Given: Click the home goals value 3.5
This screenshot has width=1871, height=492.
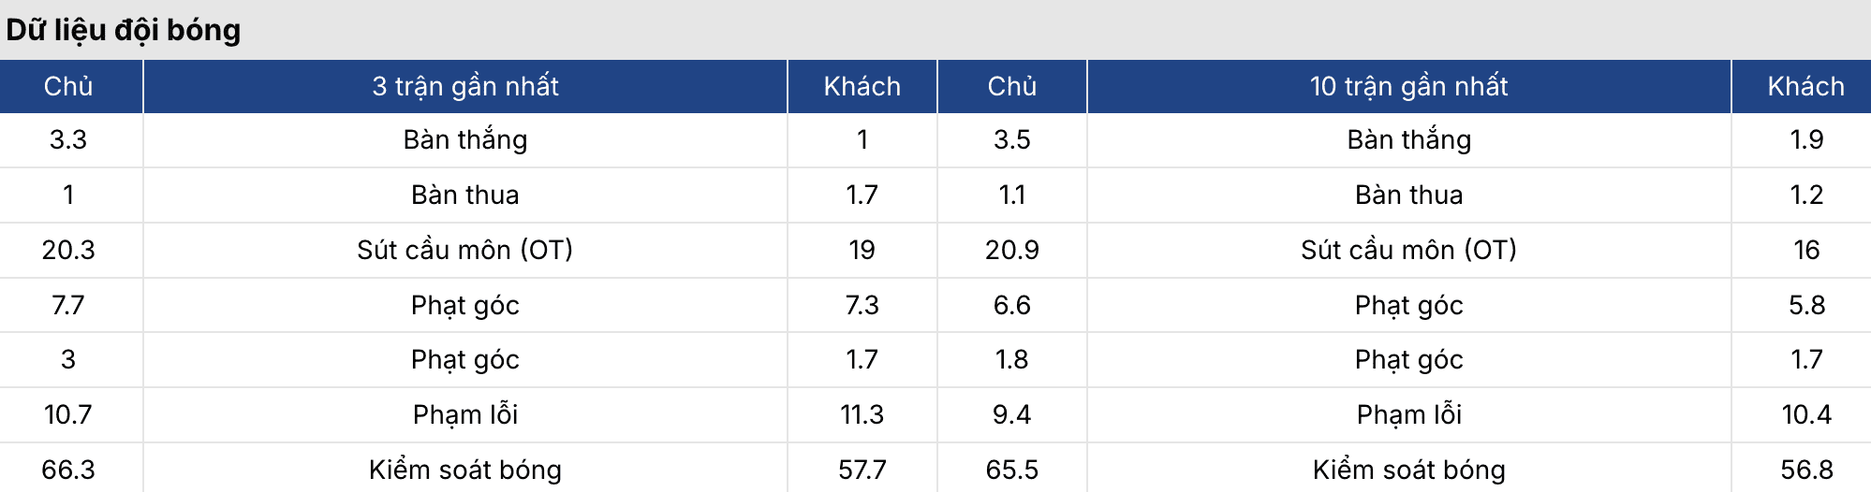Looking at the screenshot, I should (x=1011, y=139).
